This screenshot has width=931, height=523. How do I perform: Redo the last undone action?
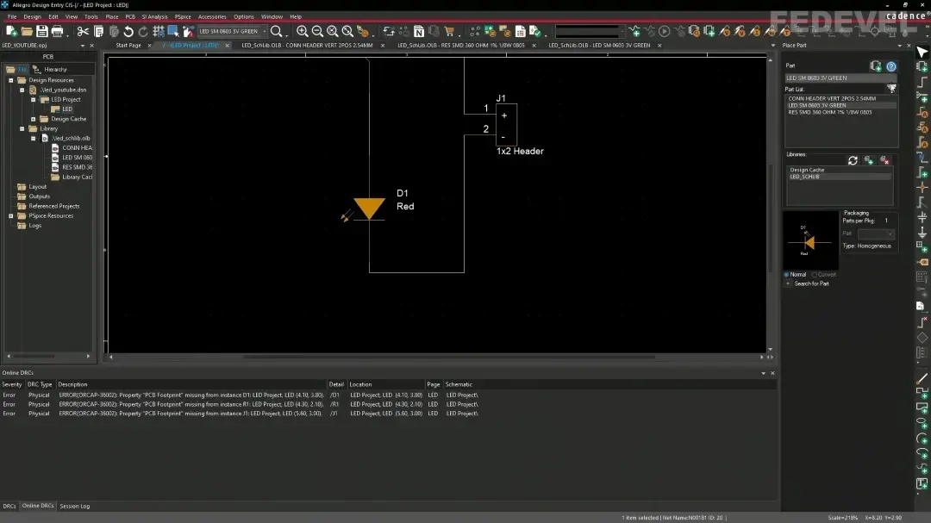click(x=143, y=31)
